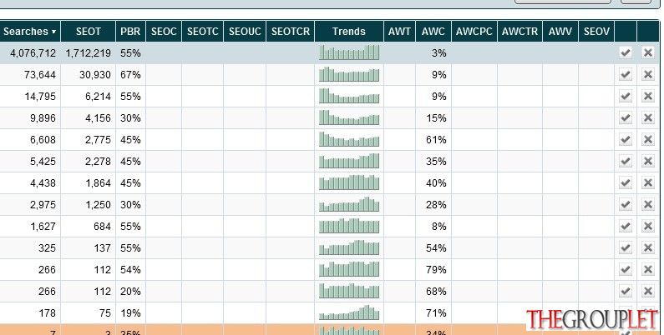Delete the 325 searches row
Viewport: 664px width, 335px height.
pos(648,247)
